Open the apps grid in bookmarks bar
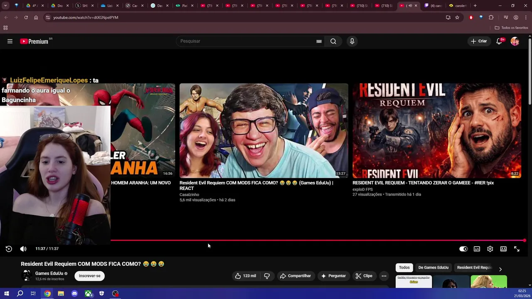The image size is (532, 299). 5,28
